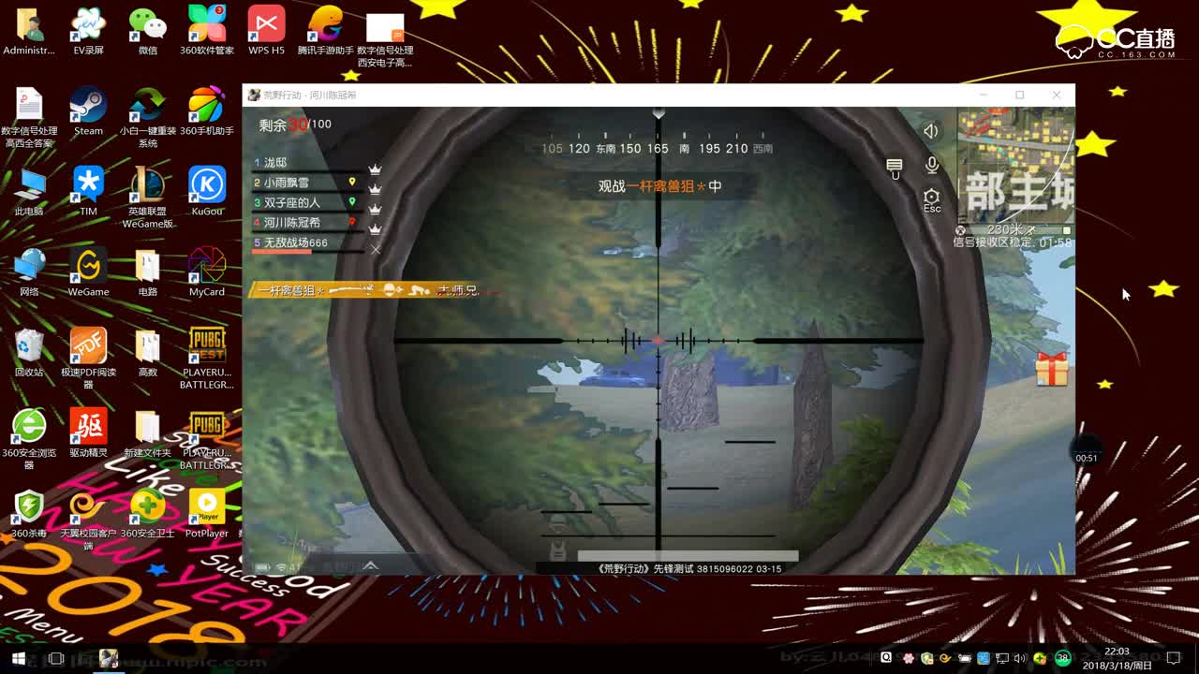The width and height of the screenshot is (1199, 674).
Task: Open the chat message icon labeled U
Action: [x=895, y=168]
